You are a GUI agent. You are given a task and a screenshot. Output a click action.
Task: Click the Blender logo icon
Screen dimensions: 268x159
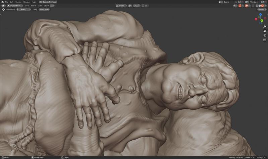(2, 2)
